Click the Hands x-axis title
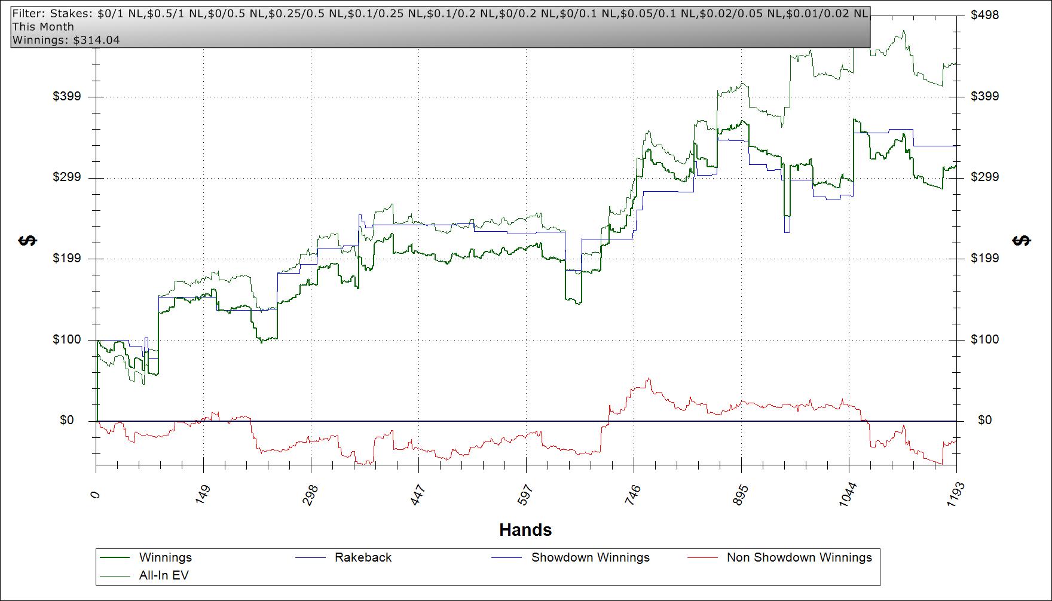This screenshot has height=601, width=1052. coord(525,530)
